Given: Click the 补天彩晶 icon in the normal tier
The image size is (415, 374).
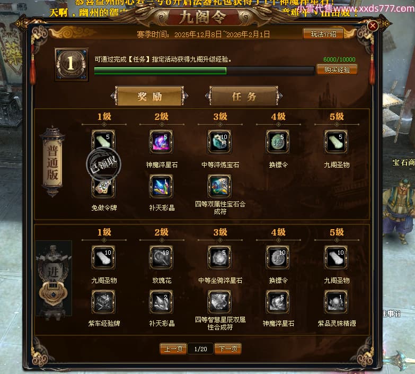Looking at the screenshot, I should (161, 186).
